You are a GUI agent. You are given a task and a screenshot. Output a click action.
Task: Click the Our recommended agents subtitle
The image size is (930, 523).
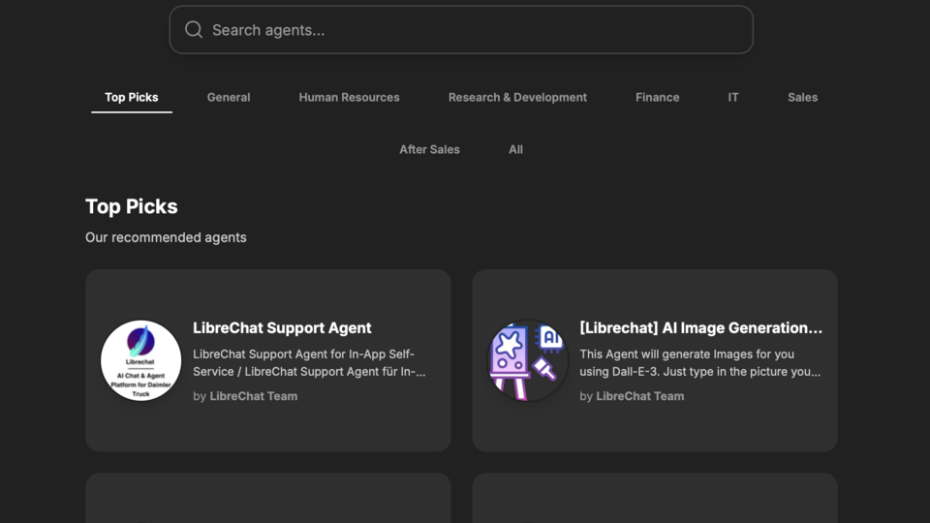click(x=166, y=237)
